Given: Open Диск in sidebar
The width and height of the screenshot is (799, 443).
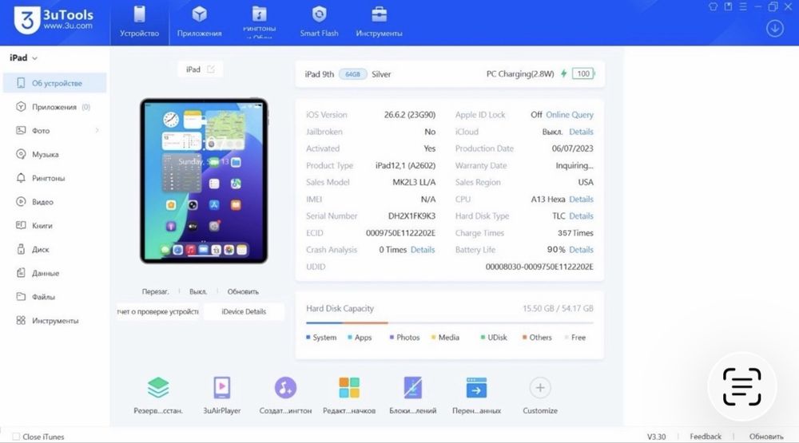Looking at the screenshot, I should 55,250.
